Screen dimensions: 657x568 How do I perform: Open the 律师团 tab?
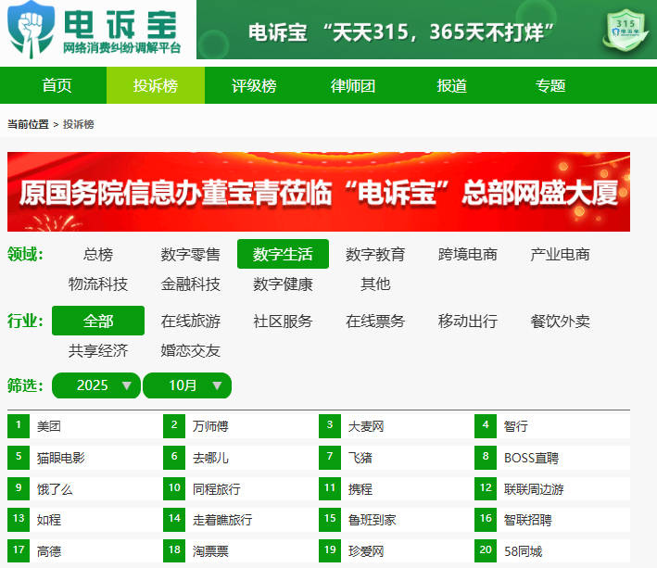point(353,85)
